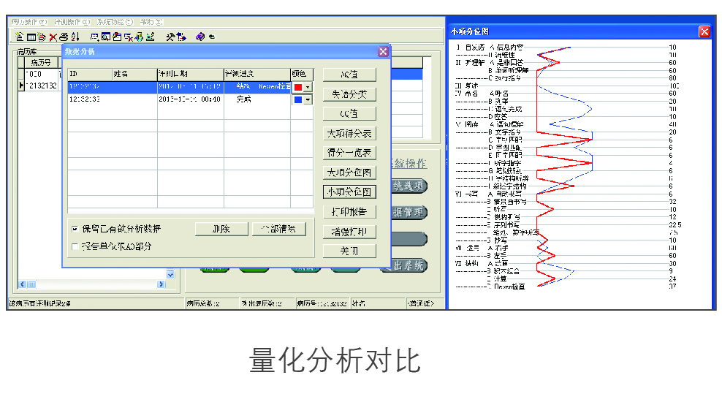Click the left scroll arrow in 病历库
Screen dimensions: 722x394
(22, 284)
